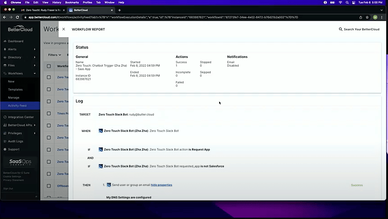Bookmark this page with star icon
Viewport: 388px width, 219px height.
[367, 17]
